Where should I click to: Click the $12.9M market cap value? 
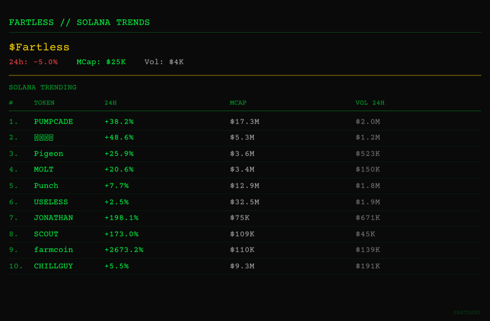coord(245,186)
